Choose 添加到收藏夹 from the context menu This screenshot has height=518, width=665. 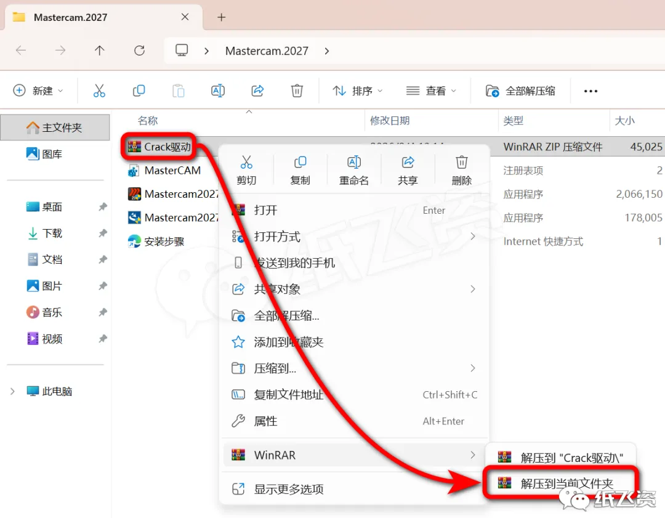point(354,342)
